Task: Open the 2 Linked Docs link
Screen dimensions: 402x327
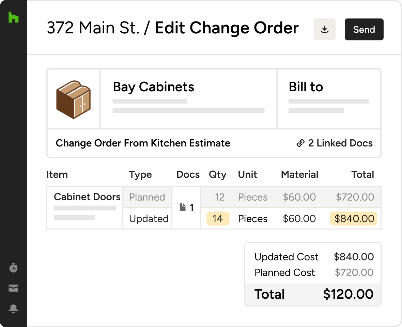Action: (335, 143)
